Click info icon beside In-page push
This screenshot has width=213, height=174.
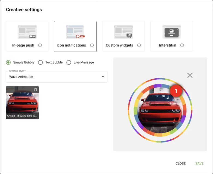click(x=40, y=45)
